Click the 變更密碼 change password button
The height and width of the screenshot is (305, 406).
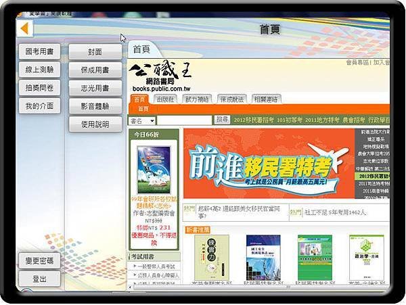pyautogui.click(x=39, y=260)
